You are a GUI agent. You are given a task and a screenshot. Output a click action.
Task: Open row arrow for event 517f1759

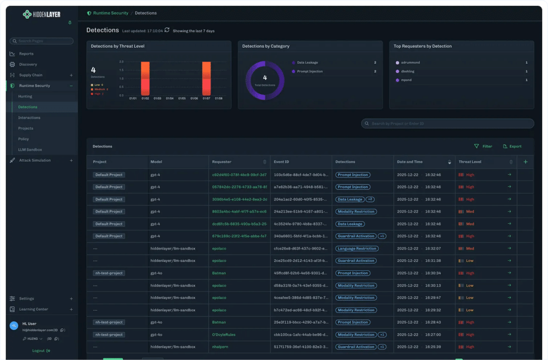509,347
